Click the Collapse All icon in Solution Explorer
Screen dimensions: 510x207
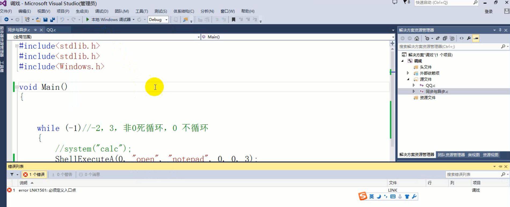point(445,38)
